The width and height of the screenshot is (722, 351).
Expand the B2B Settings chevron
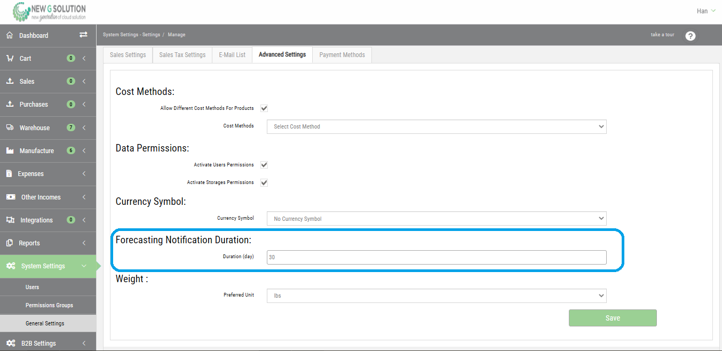(x=84, y=343)
